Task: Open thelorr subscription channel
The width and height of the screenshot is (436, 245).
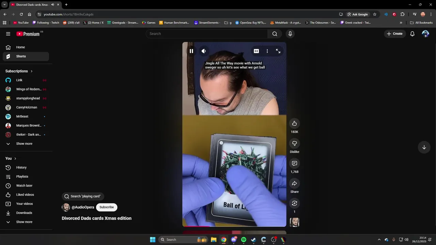Action: pos(26,135)
